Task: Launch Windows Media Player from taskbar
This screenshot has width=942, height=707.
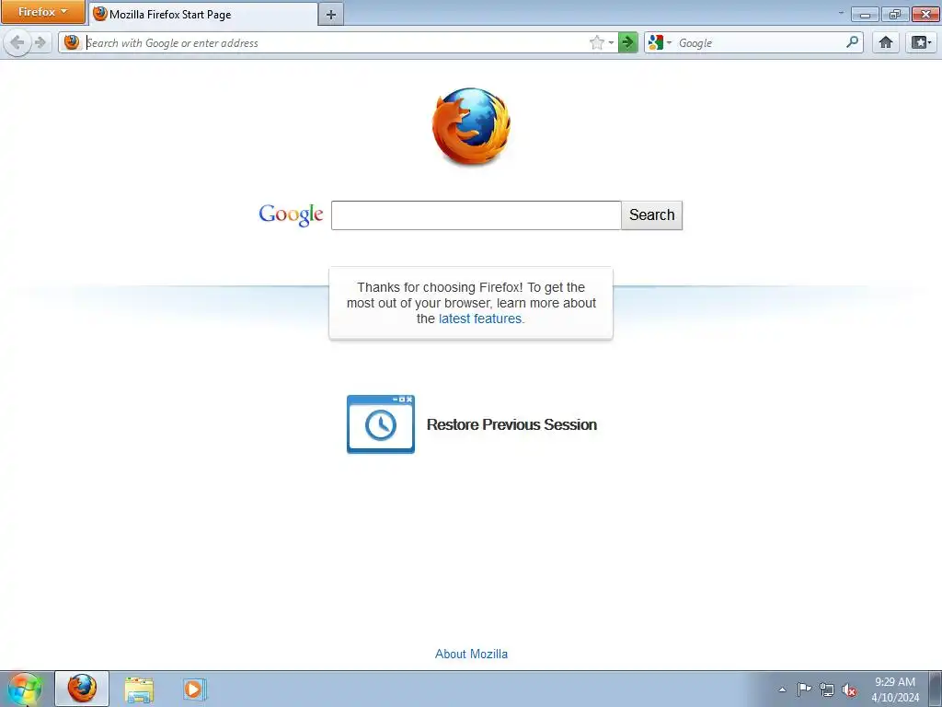Action: (195, 689)
